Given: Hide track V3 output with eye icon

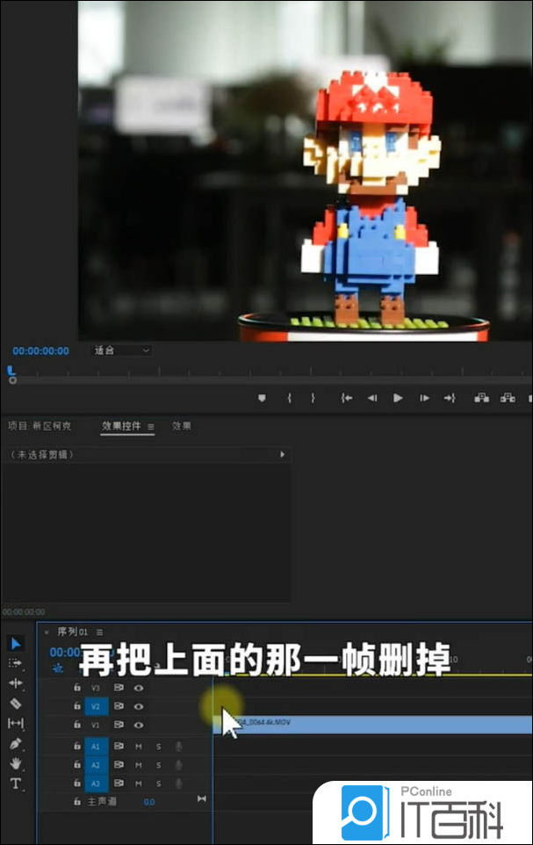Looking at the screenshot, I should 139,688.
